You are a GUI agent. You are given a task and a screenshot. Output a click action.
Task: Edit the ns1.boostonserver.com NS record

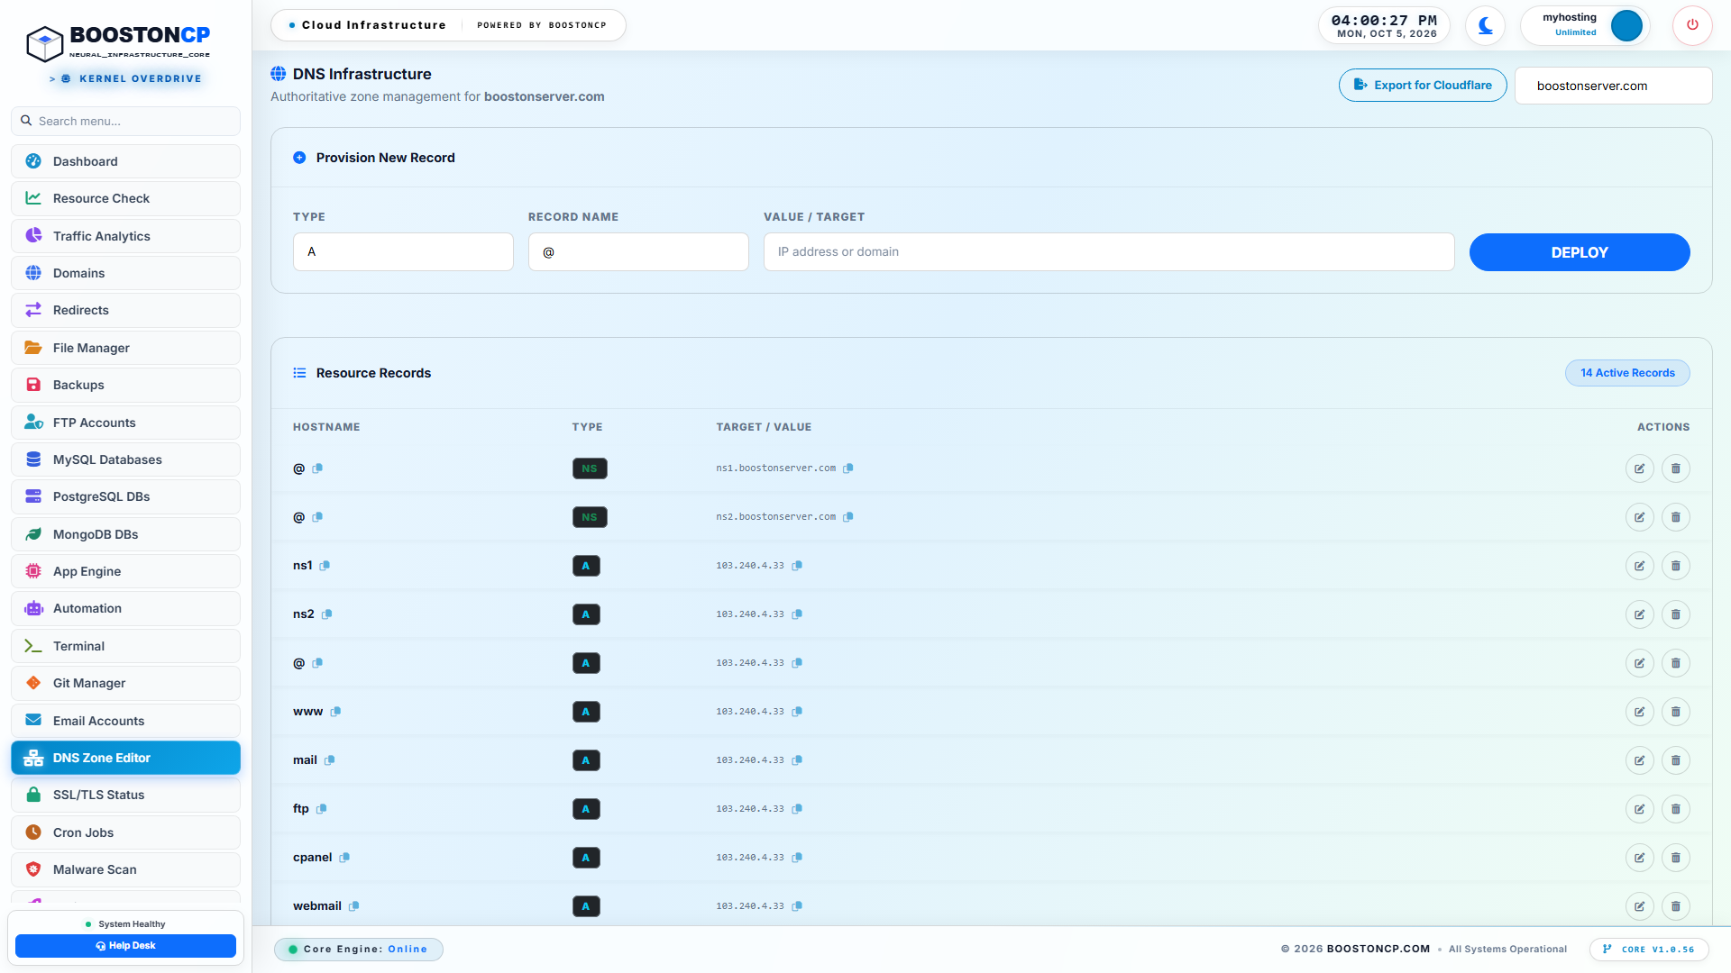point(1639,468)
